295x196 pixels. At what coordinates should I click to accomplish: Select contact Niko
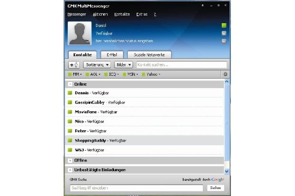pos(144,121)
